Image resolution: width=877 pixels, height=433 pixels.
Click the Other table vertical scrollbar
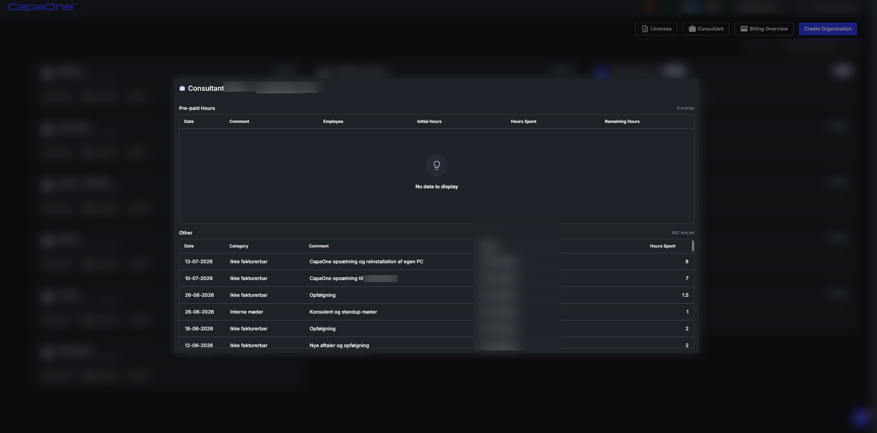pos(693,246)
